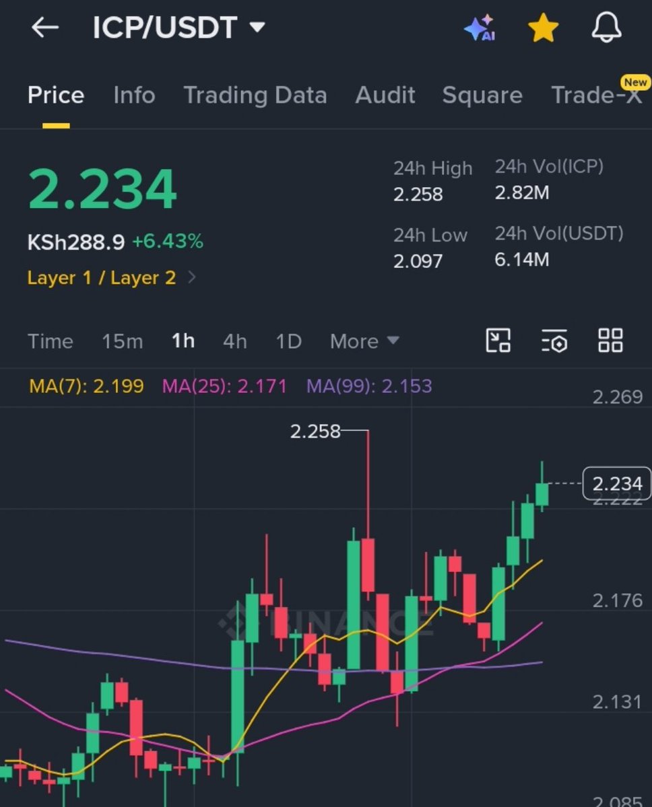Select the 1D chart interval
The height and width of the screenshot is (807, 652).
(288, 341)
